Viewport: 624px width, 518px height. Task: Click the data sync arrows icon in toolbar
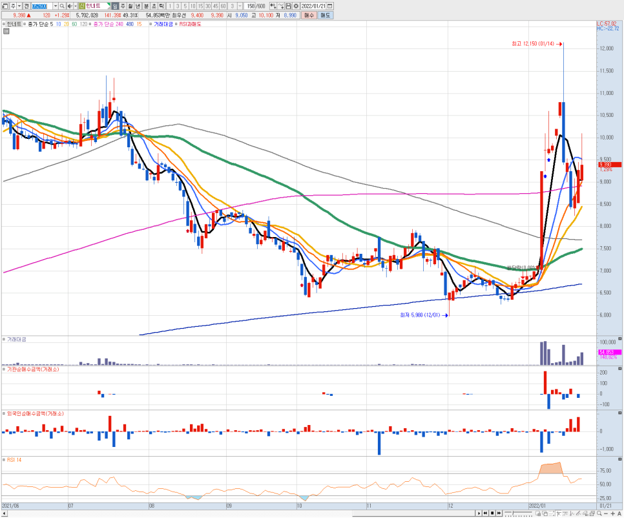pos(273,6)
